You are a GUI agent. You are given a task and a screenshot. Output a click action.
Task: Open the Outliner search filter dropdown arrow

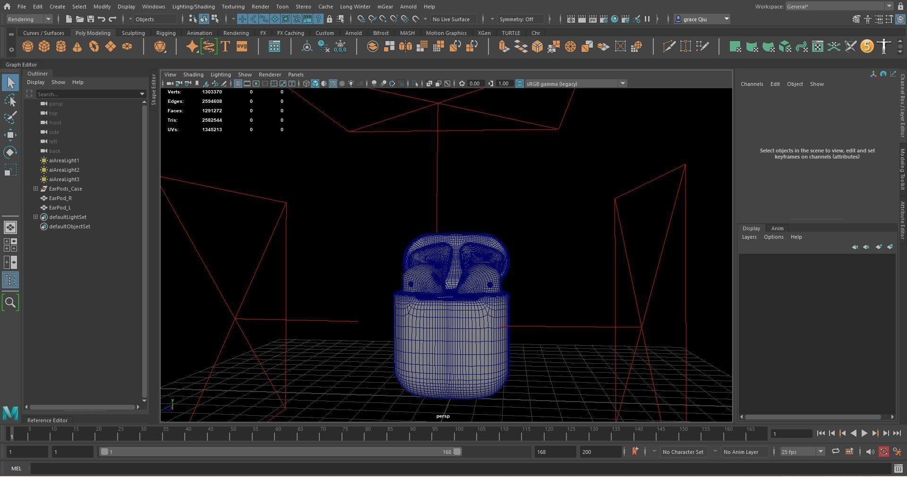[142, 94]
